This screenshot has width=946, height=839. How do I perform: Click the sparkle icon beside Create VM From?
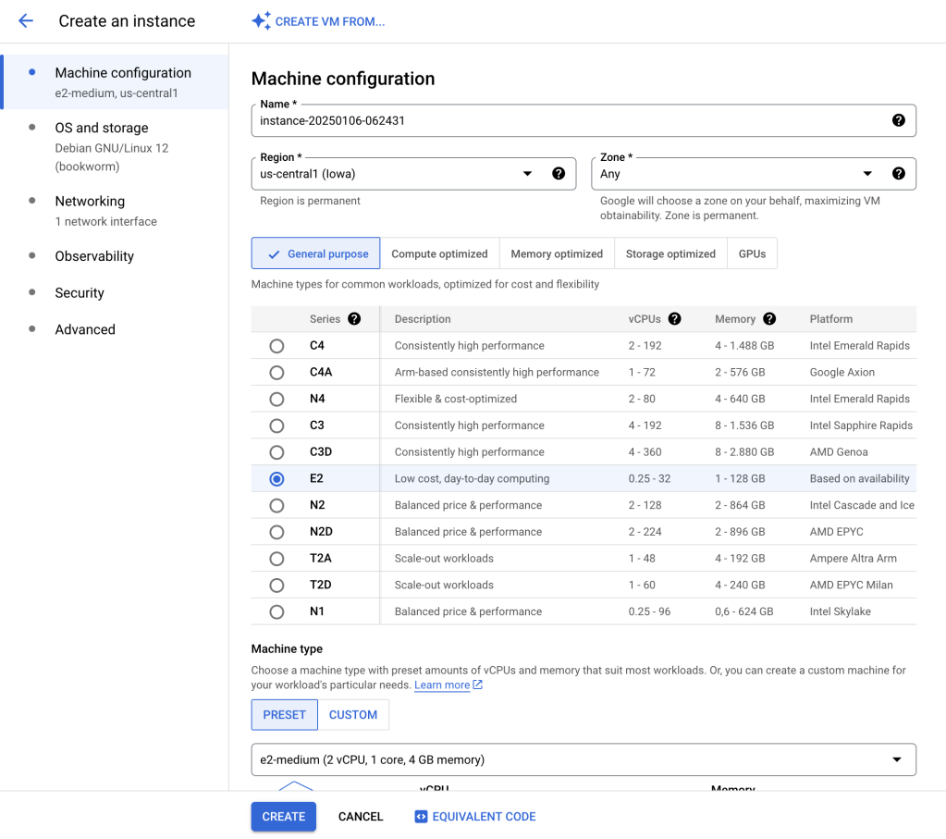(261, 21)
